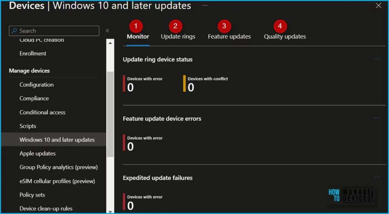Screen dimensions: 389x214
Task: Click Devices with error count under Update ring status
Action: [x=131, y=87]
